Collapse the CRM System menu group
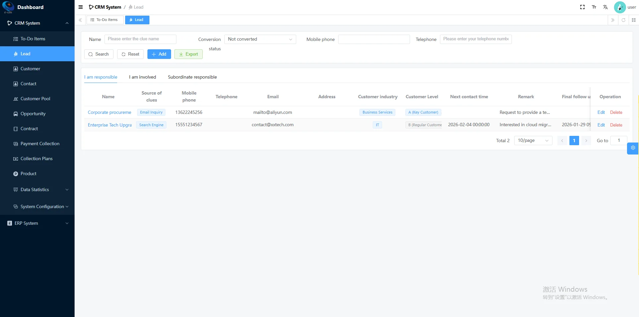639x317 pixels. pos(37,23)
